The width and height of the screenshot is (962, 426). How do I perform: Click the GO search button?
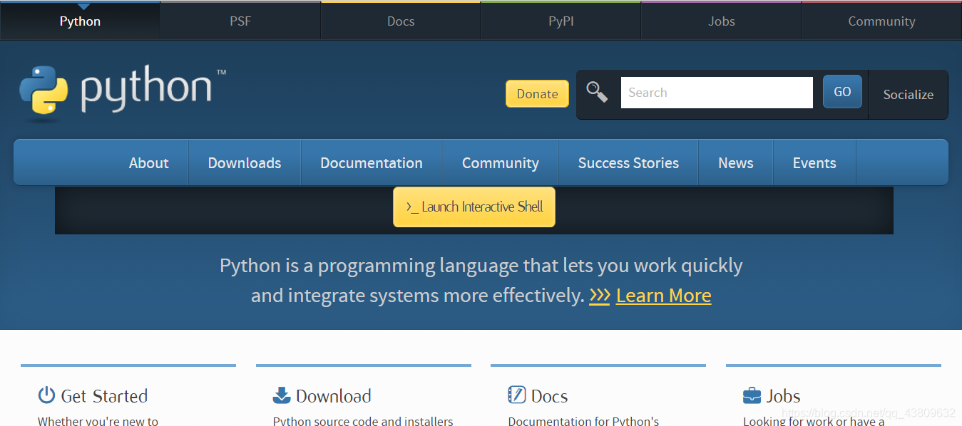coord(842,92)
